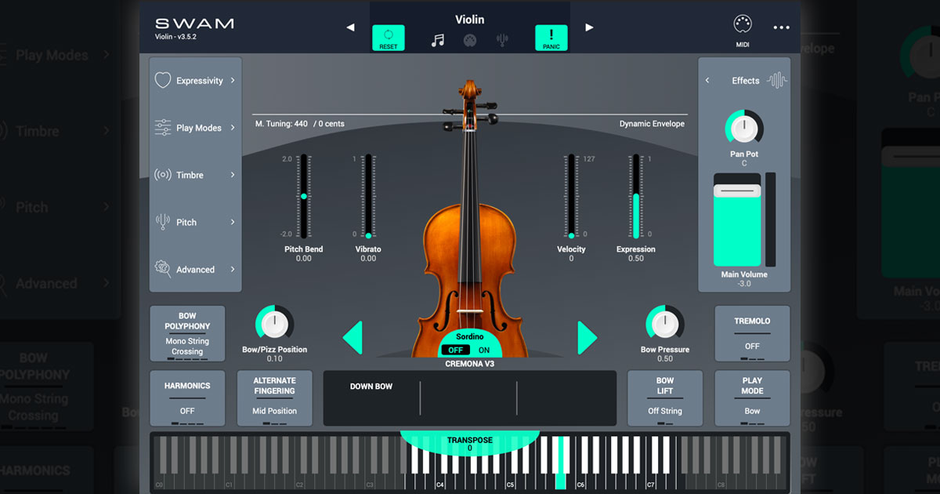Expand the Play Modes section
Image resolution: width=940 pixels, height=494 pixels.
click(196, 128)
